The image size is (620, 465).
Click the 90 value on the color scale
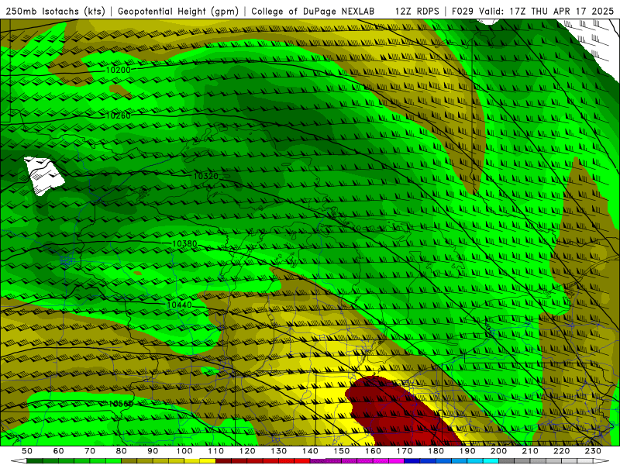click(153, 451)
